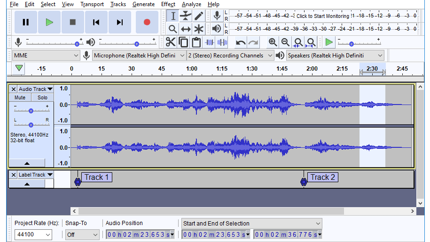The width and height of the screenshot is (430, 242).
Task: Click the green timeline playhead pin icon
Action: 19,68
